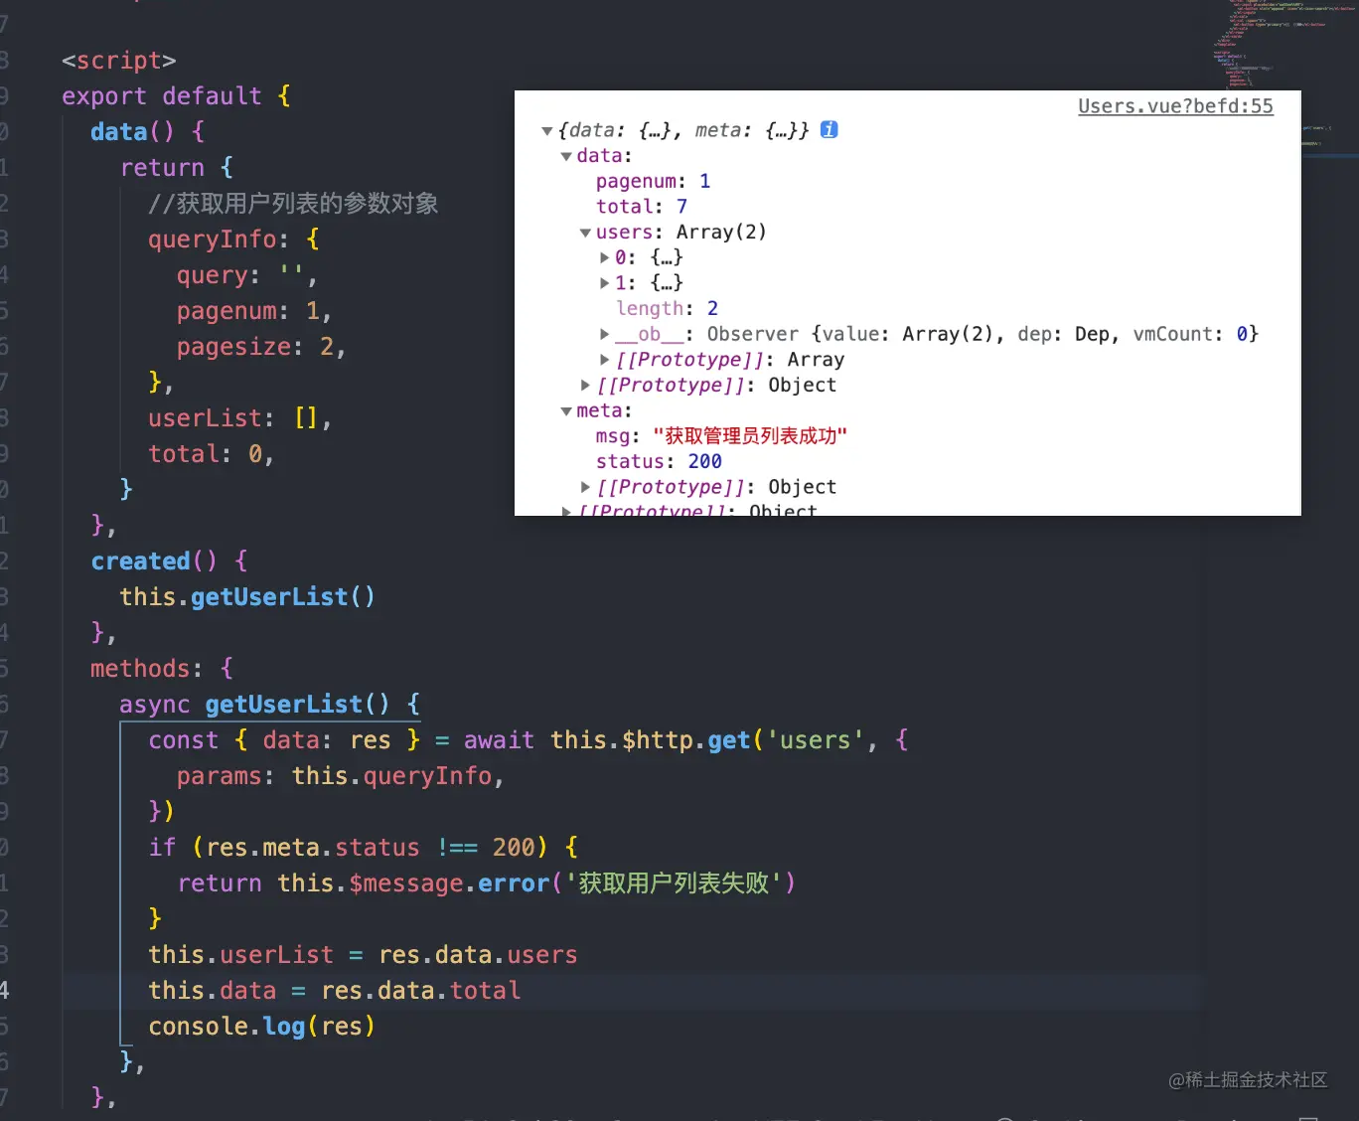Screen dimensions: 1359x1121
Task: Collapse the root {data, meta} object
Action: coord(546,131)
